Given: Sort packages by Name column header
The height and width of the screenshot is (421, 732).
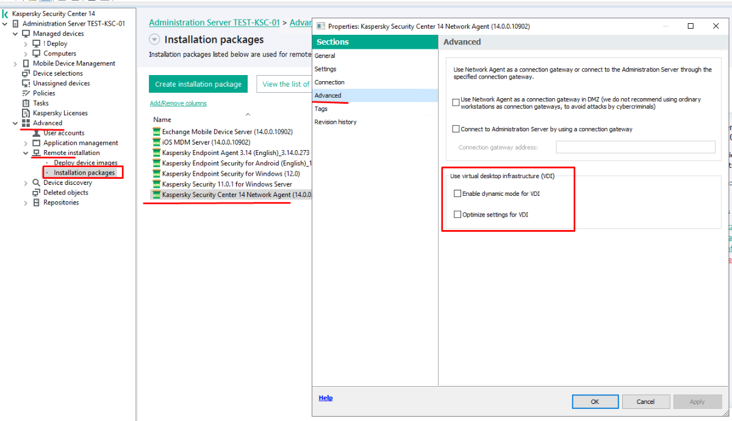Looking at the screenshot, I should tap(162, 120).
